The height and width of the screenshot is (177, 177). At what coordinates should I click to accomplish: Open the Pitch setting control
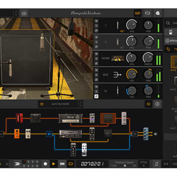pos(143,164)
